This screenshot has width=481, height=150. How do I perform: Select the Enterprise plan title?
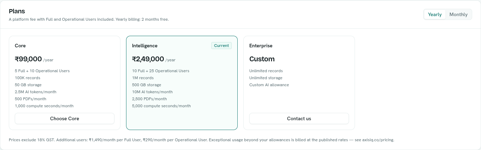click(261, 46)
